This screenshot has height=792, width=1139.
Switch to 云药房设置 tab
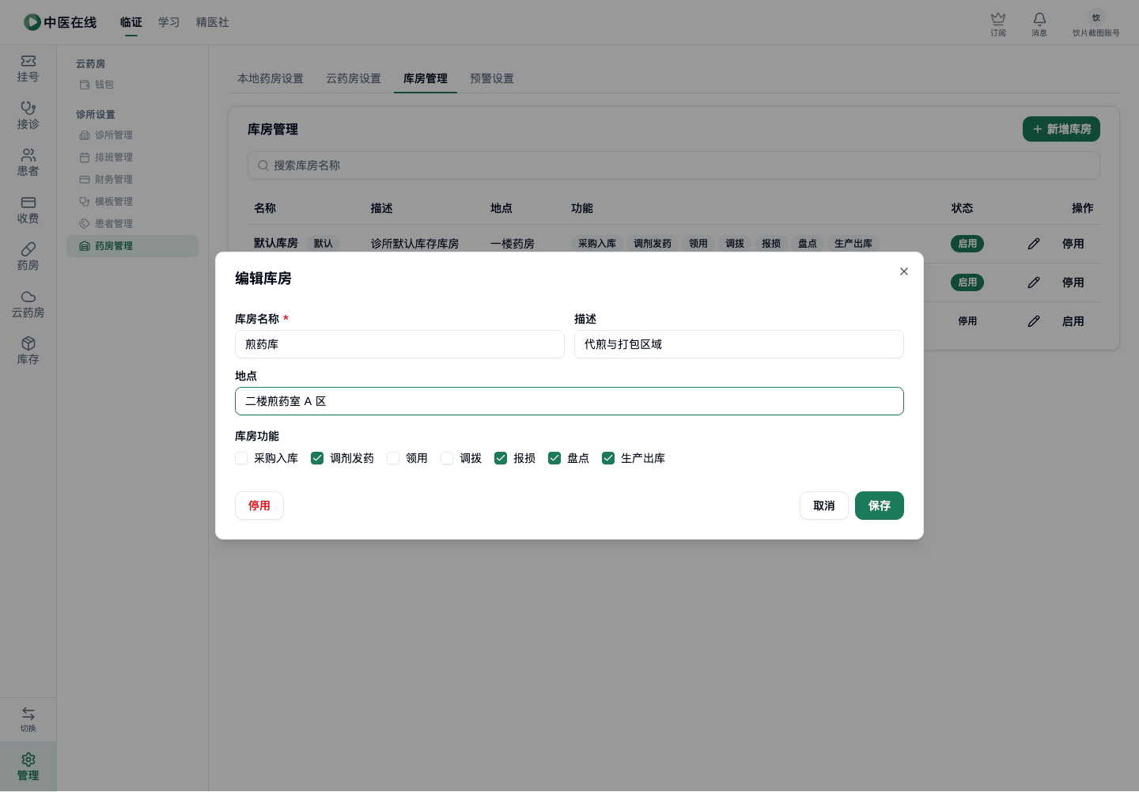pos(354,78)
